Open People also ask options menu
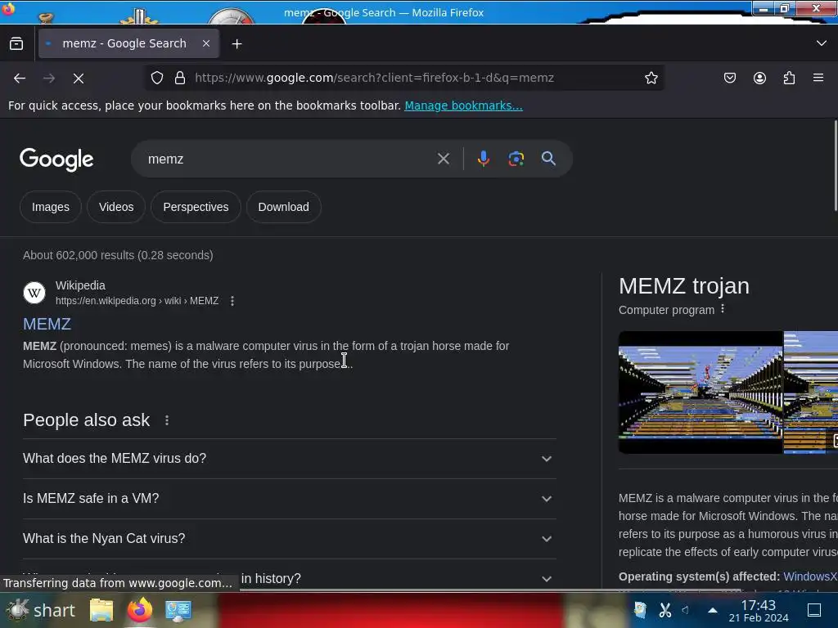 point(167,421)
